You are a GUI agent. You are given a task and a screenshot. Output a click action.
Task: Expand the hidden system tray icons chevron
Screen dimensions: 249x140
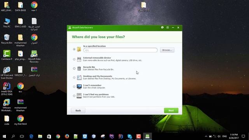(206, 136)
